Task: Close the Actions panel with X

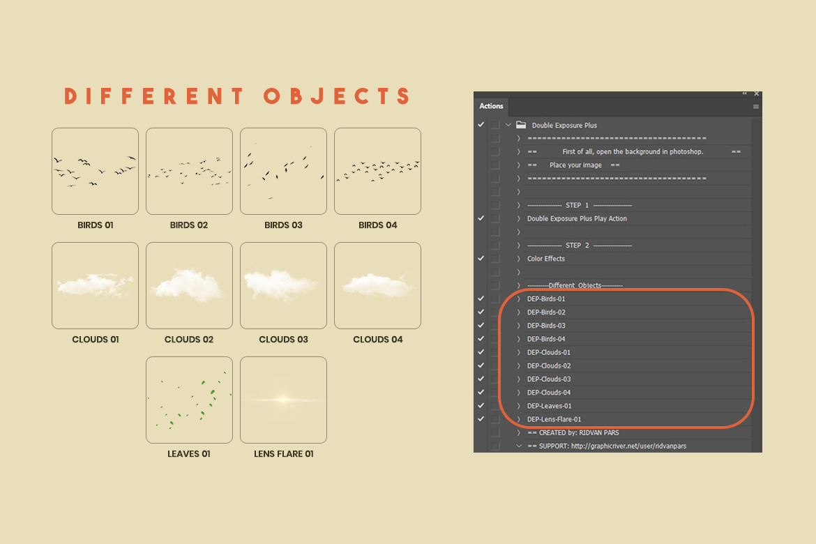Action: 757,93
